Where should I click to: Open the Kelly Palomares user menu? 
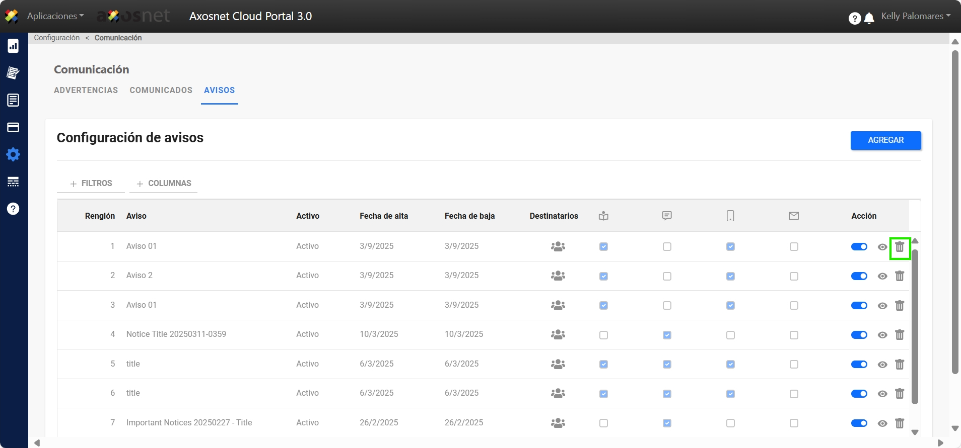[x=915, y=16]
